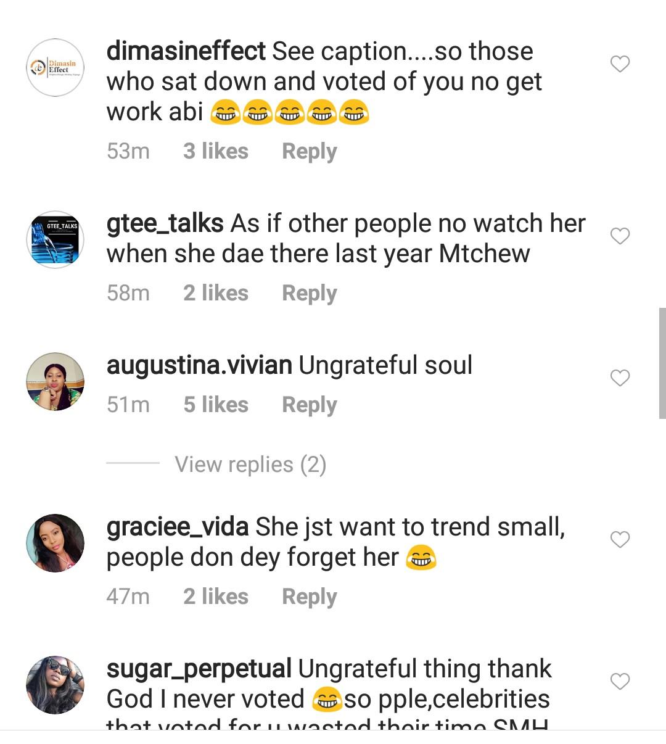This screenshot has width=666, height=744.
Task: View the 3 likes on dimasineffect comment
Action: pos(216,152)
